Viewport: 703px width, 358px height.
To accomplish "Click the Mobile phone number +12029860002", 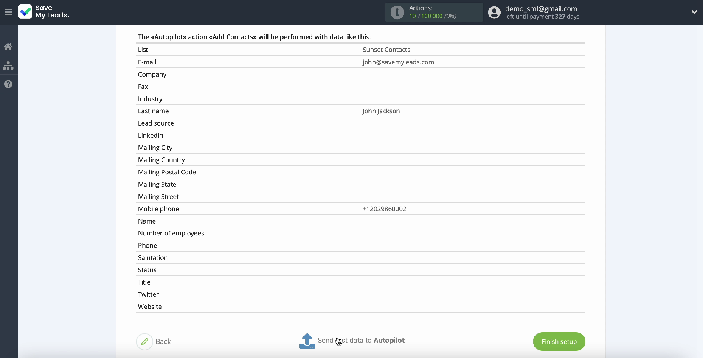I will (x=384, y=209).
